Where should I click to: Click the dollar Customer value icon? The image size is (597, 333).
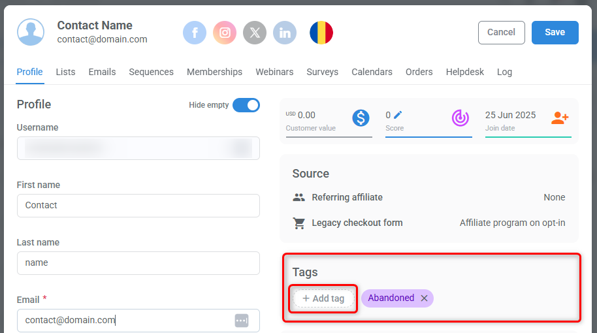click(361, 118)
